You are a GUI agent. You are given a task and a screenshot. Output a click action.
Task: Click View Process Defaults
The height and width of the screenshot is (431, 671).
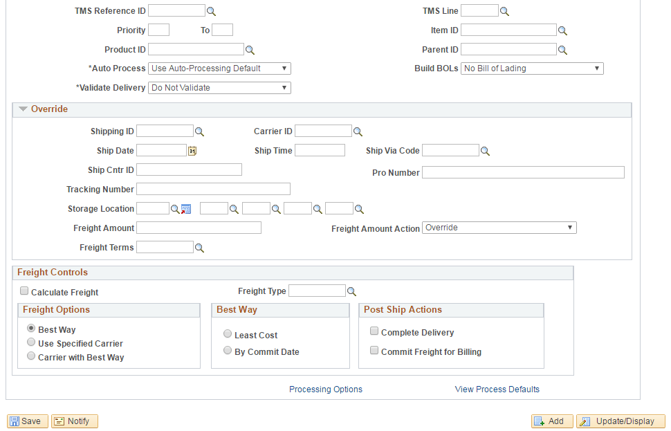pyautogui.click(x=497, y=389)
